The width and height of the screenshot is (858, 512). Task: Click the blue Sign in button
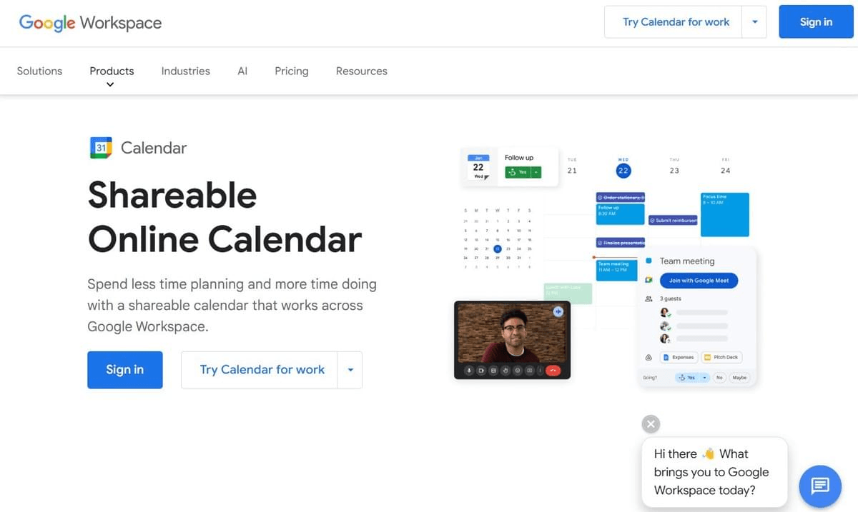(x=815, y=21)
